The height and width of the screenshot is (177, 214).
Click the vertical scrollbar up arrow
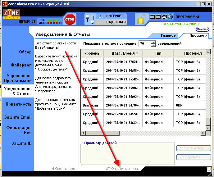(208, 52)
